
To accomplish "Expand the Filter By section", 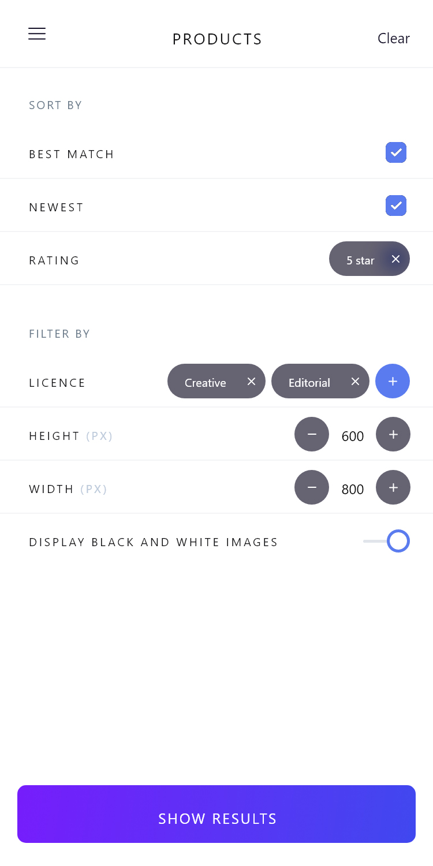I will tap(59, 334).
